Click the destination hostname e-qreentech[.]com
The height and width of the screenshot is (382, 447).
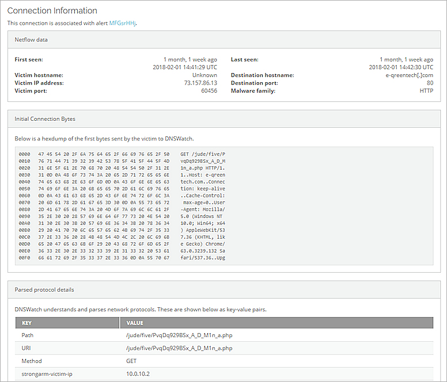pos(409,75)
